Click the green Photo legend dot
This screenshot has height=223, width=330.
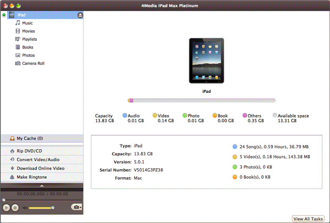[x=185, y=115]
